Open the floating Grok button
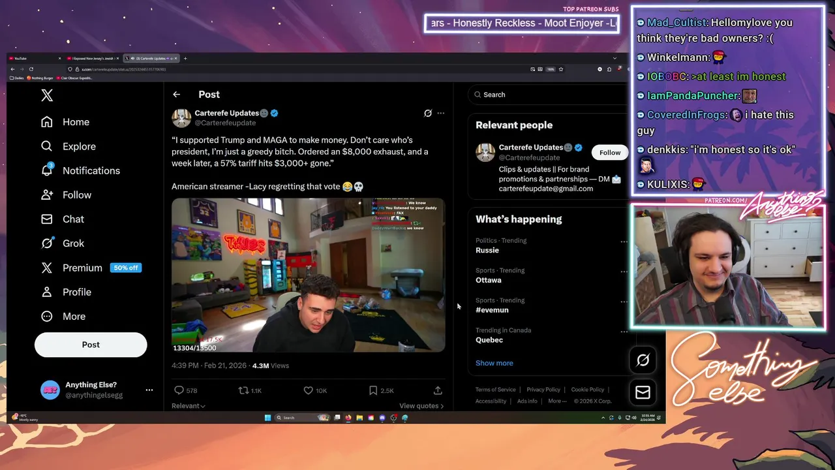This screenshot has width=835, height=470. 643,360
